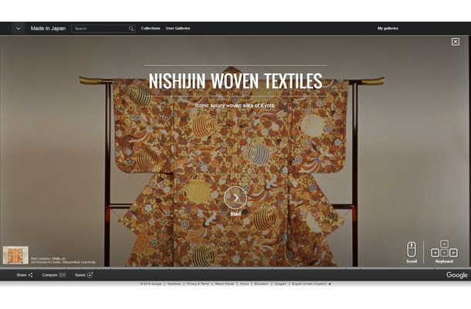This screenshot has height=309, width=471.
Task: Expand the top-left chevron dropdown menu
Action: click(18, 29)
